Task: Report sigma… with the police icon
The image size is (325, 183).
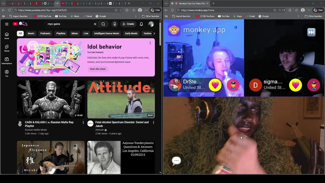Action: [314, 85]
